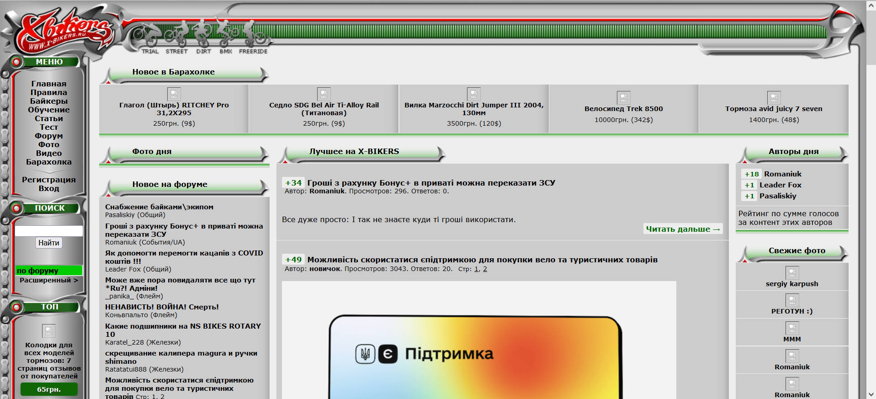
Task: Open Pasaliskiy in Авторы дня
Action: point(778,196)
